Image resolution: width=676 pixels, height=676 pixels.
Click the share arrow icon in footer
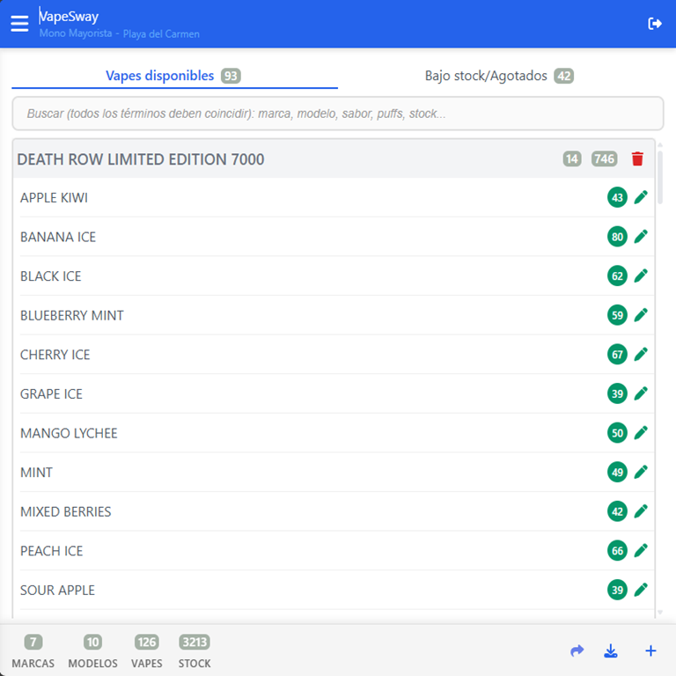(577, 651)
